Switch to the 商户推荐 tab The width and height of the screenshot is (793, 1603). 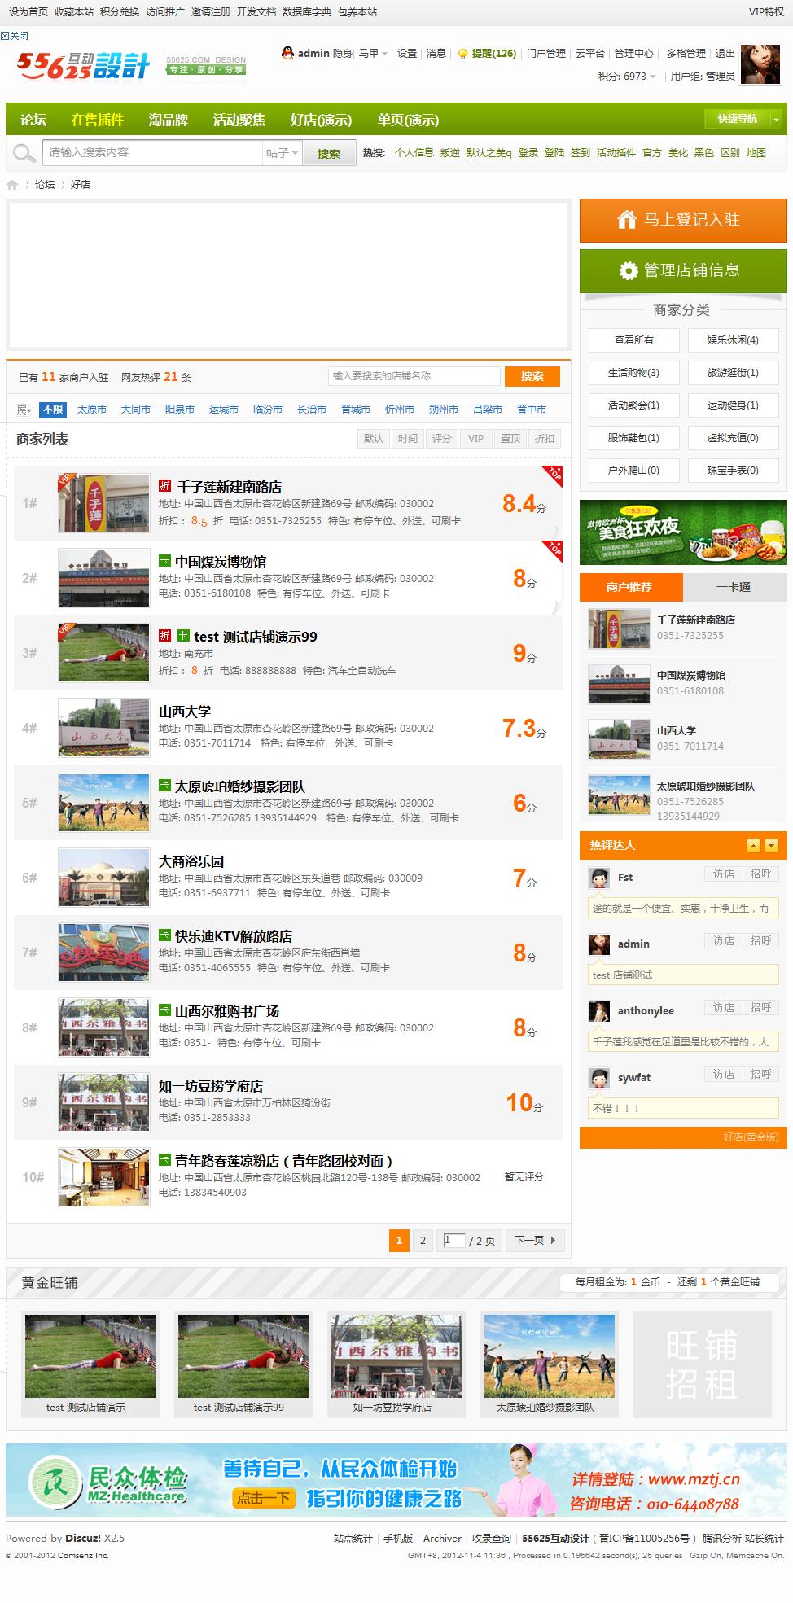coord(630,587)
